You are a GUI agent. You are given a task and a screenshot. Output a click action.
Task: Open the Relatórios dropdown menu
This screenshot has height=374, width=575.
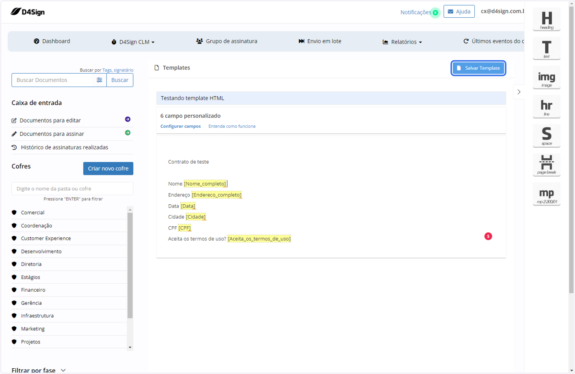[402, 42]
